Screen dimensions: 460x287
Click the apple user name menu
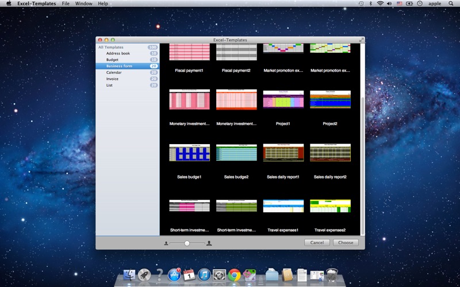(x=435, y=3)
